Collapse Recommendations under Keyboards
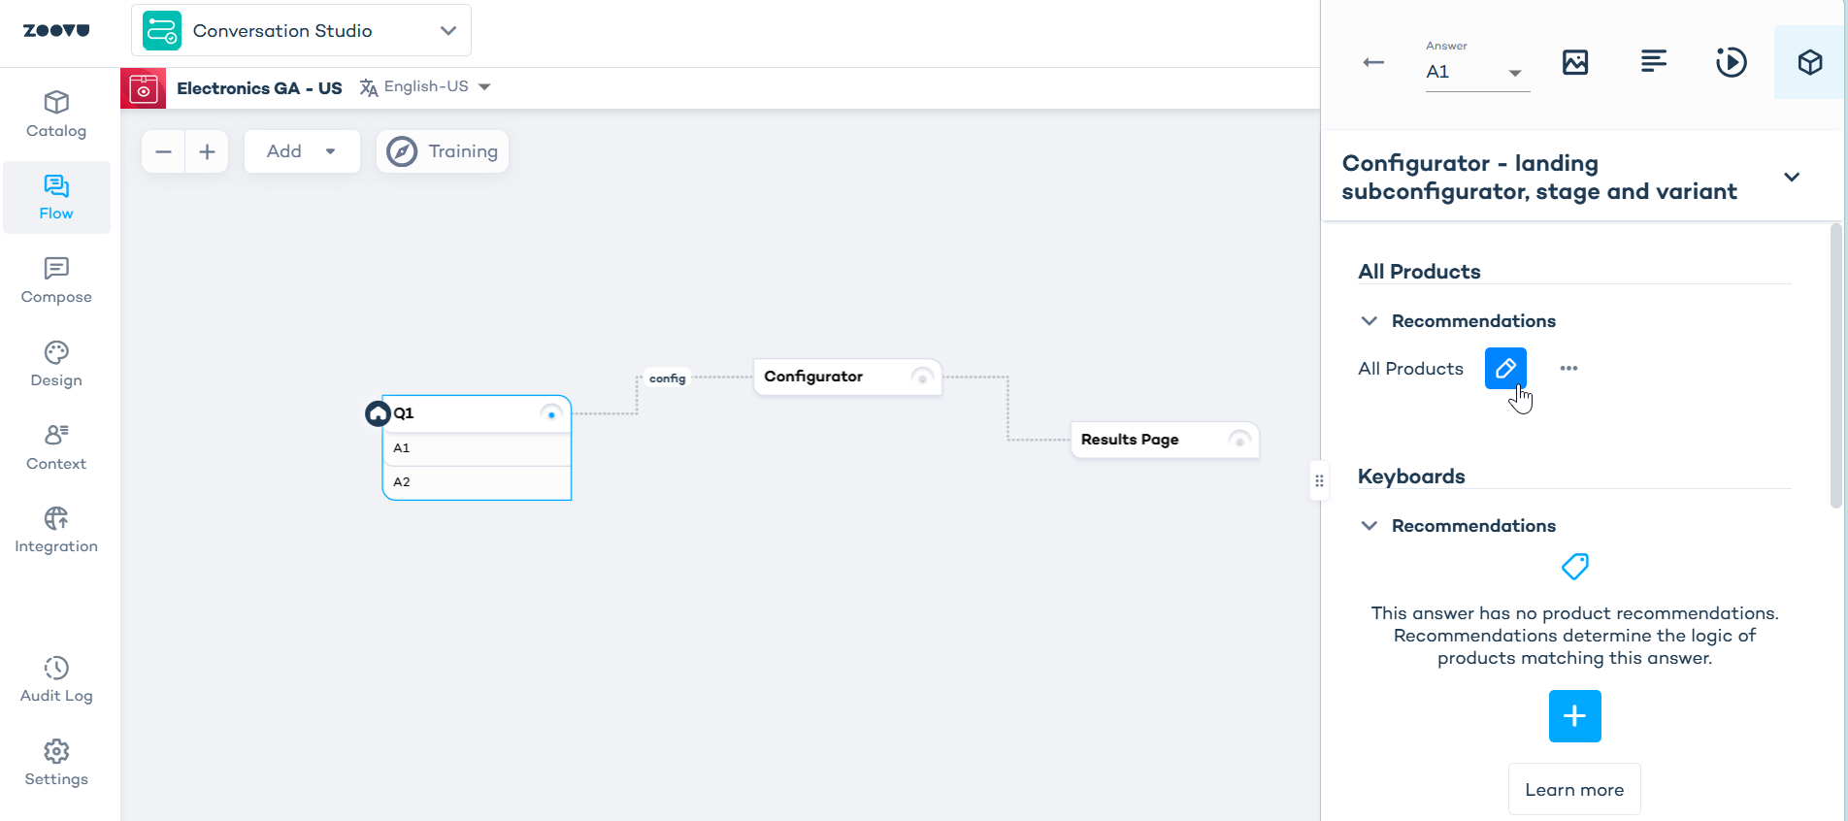The image size is (1848, 821). (1369, 526)
